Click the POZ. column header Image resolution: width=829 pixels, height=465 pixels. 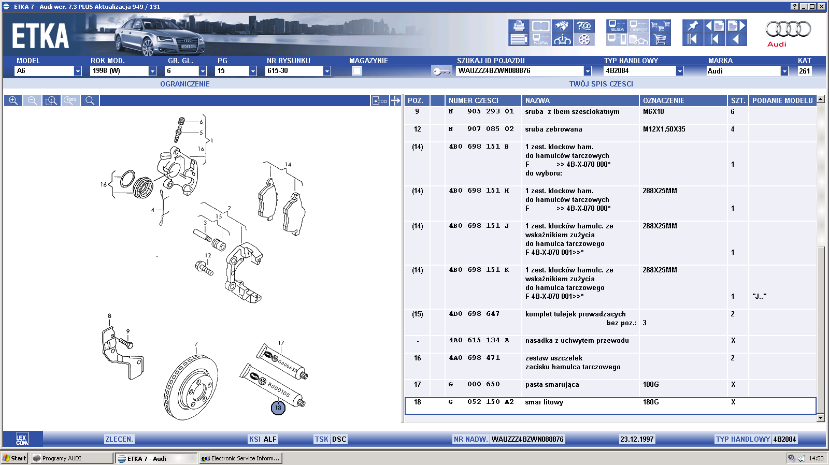pyautogui.click(x=417, y=100)
